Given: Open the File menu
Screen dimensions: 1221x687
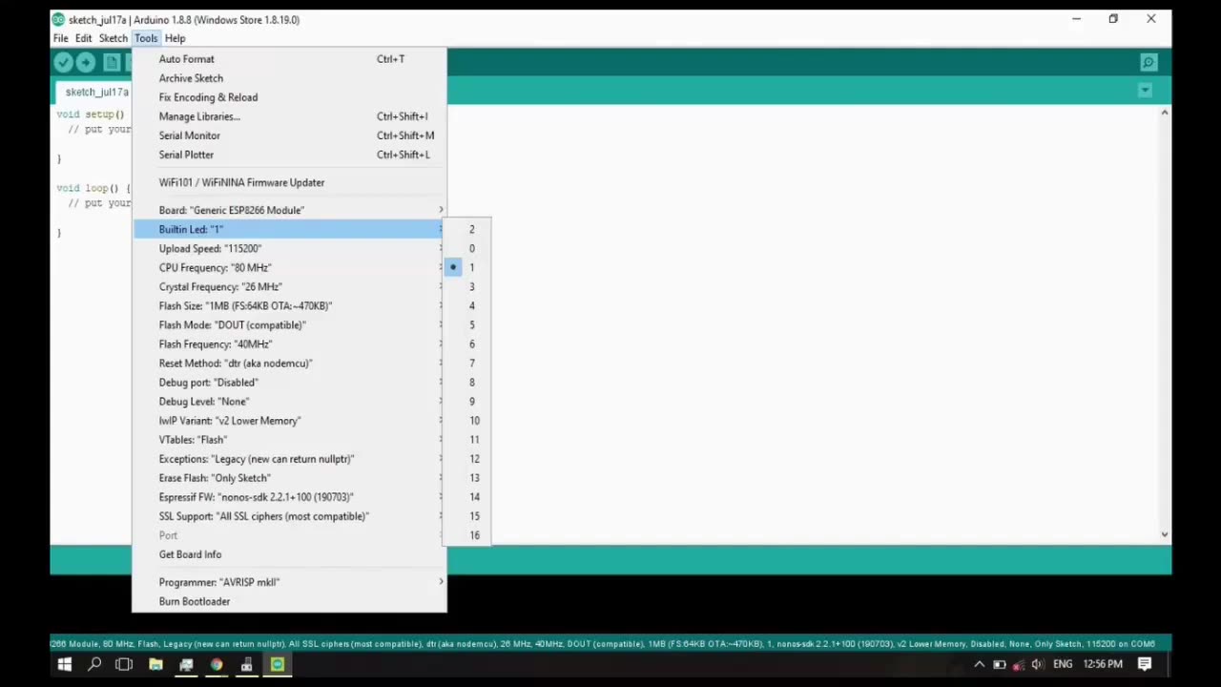Looking at the screenshot, I should coord(61,38).
